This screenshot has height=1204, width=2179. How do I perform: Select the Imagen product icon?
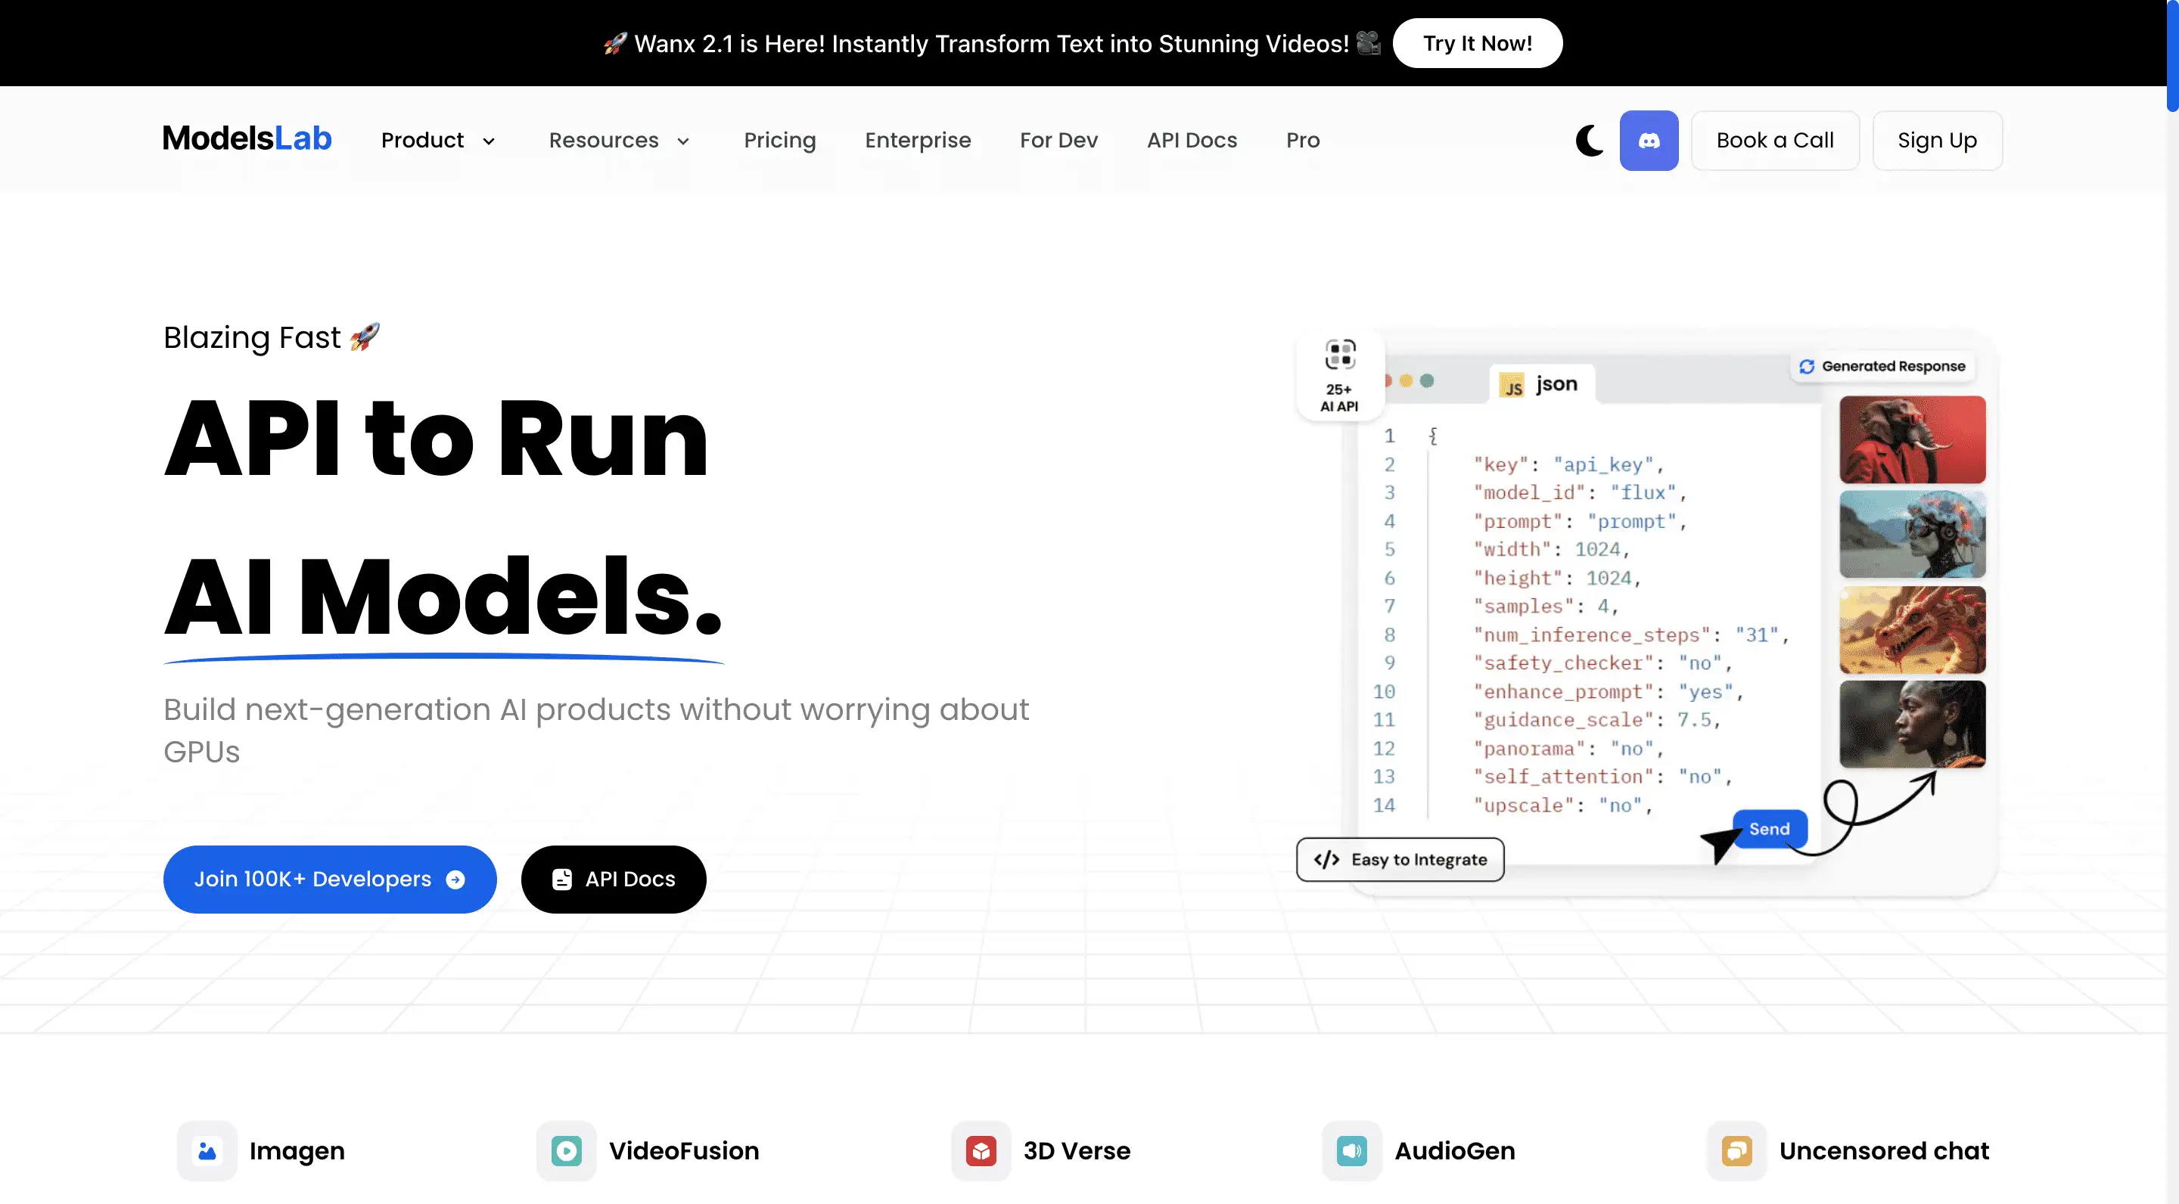tap(206, 1151)
